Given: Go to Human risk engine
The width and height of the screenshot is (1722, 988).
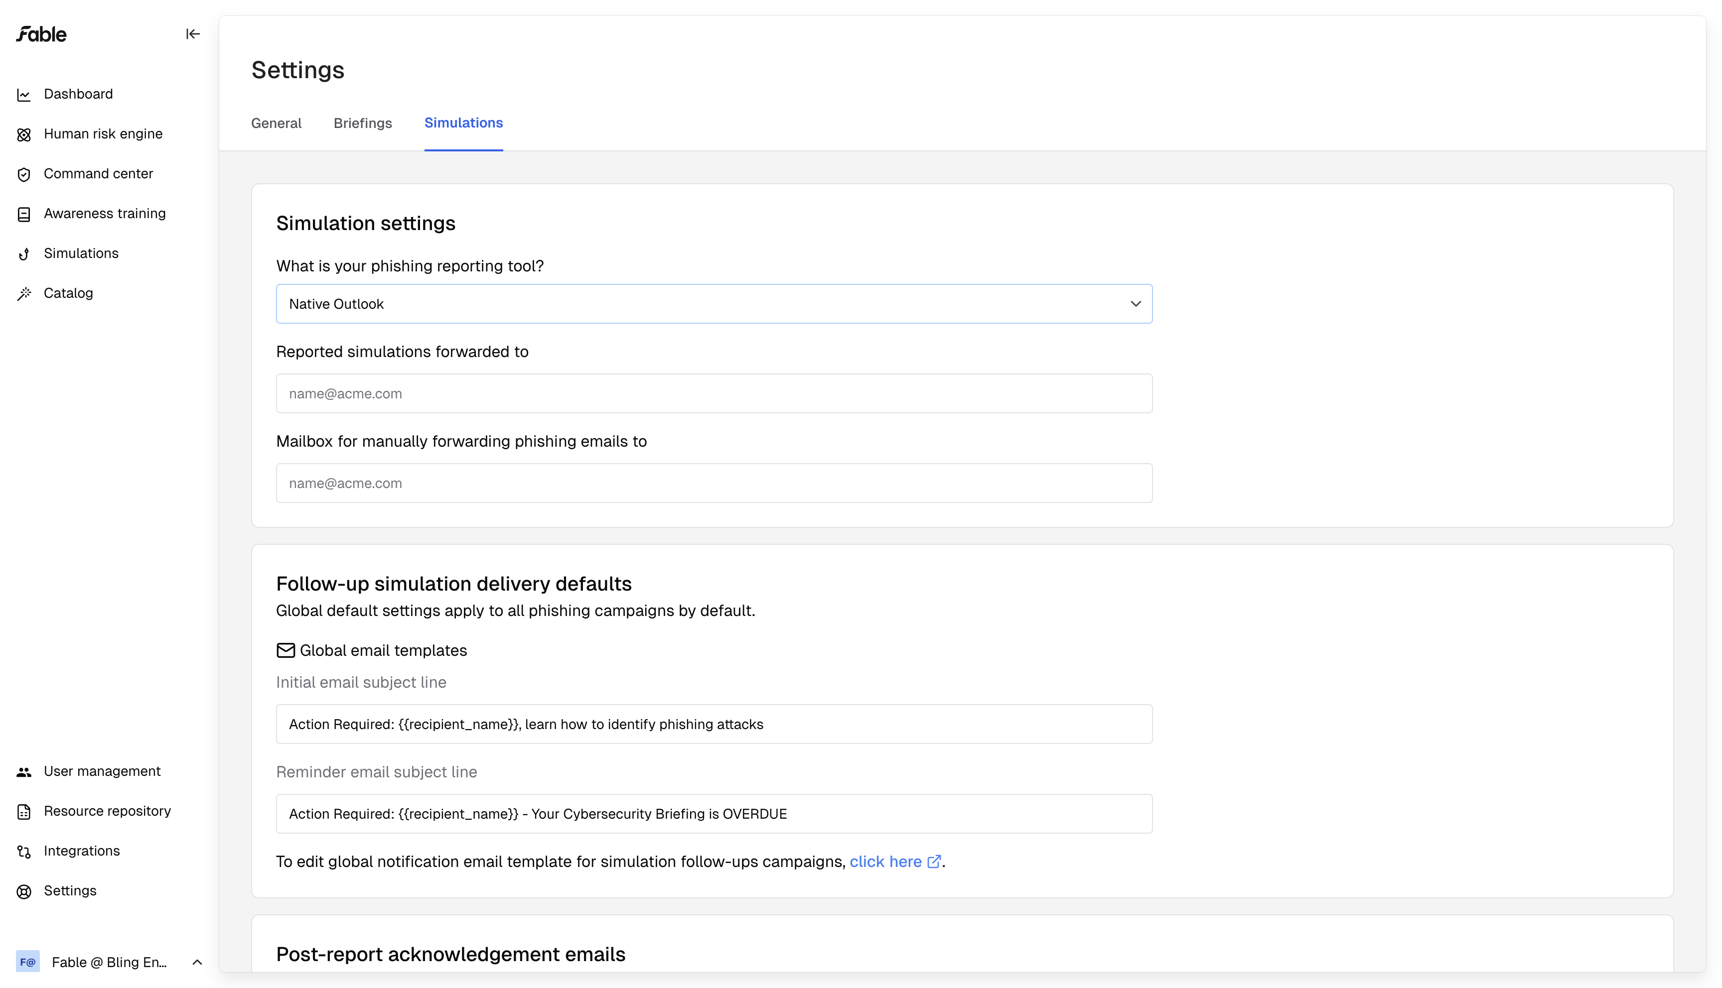Looking at the screenshot, I should point(103,133).
